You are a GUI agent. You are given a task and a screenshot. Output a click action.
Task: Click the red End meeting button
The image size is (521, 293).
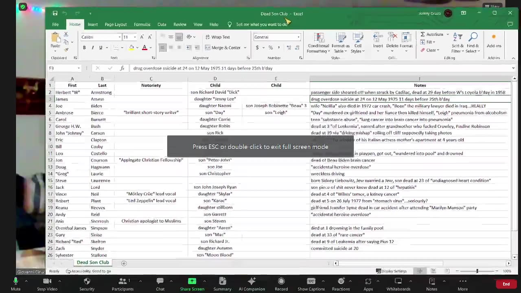click(x=506, y=284)
